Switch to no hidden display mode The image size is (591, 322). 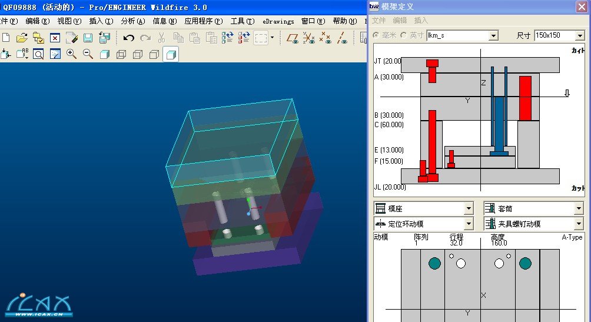[154, 54]
